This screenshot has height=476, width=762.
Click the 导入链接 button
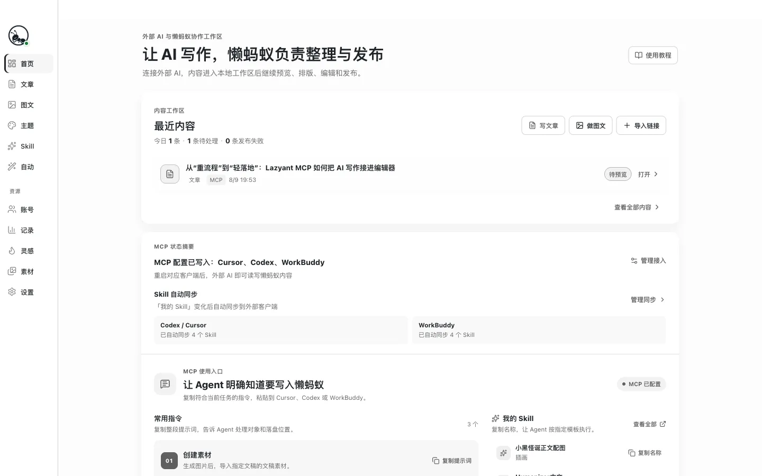pyautogui.click(x=641, y=125)
